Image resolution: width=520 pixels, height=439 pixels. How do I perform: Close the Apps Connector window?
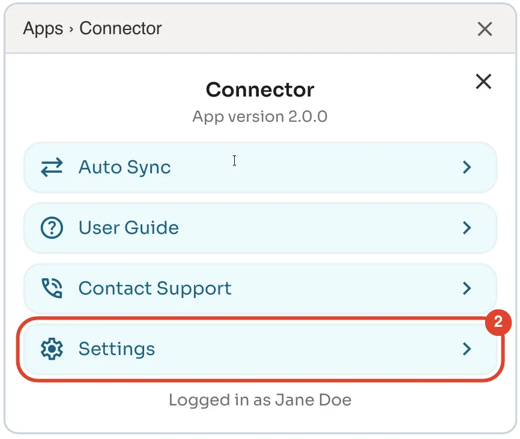(x=485, y=29)
